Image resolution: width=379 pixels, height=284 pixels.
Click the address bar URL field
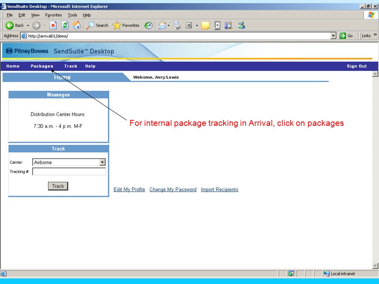click(178, 36)
